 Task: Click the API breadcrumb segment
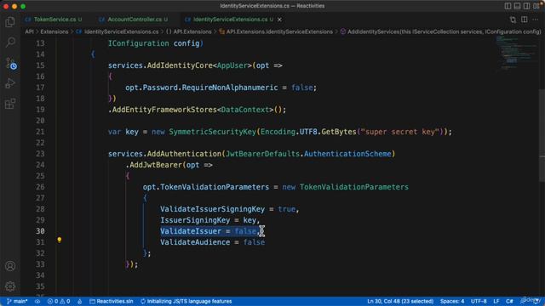(x=29, y=31)
